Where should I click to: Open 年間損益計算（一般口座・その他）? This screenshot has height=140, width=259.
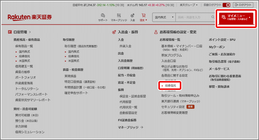pyautogui.click(x=85, y=87)
